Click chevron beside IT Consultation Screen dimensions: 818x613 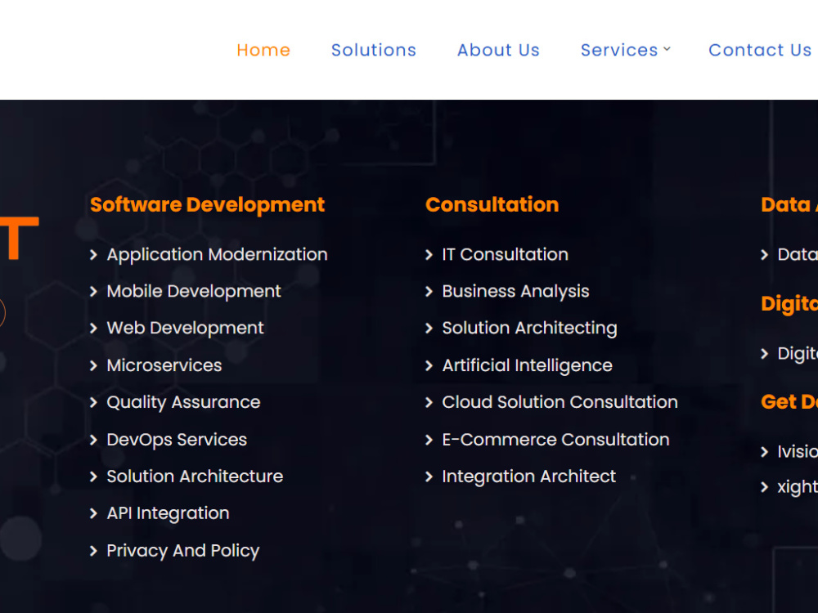pos(429,254)
